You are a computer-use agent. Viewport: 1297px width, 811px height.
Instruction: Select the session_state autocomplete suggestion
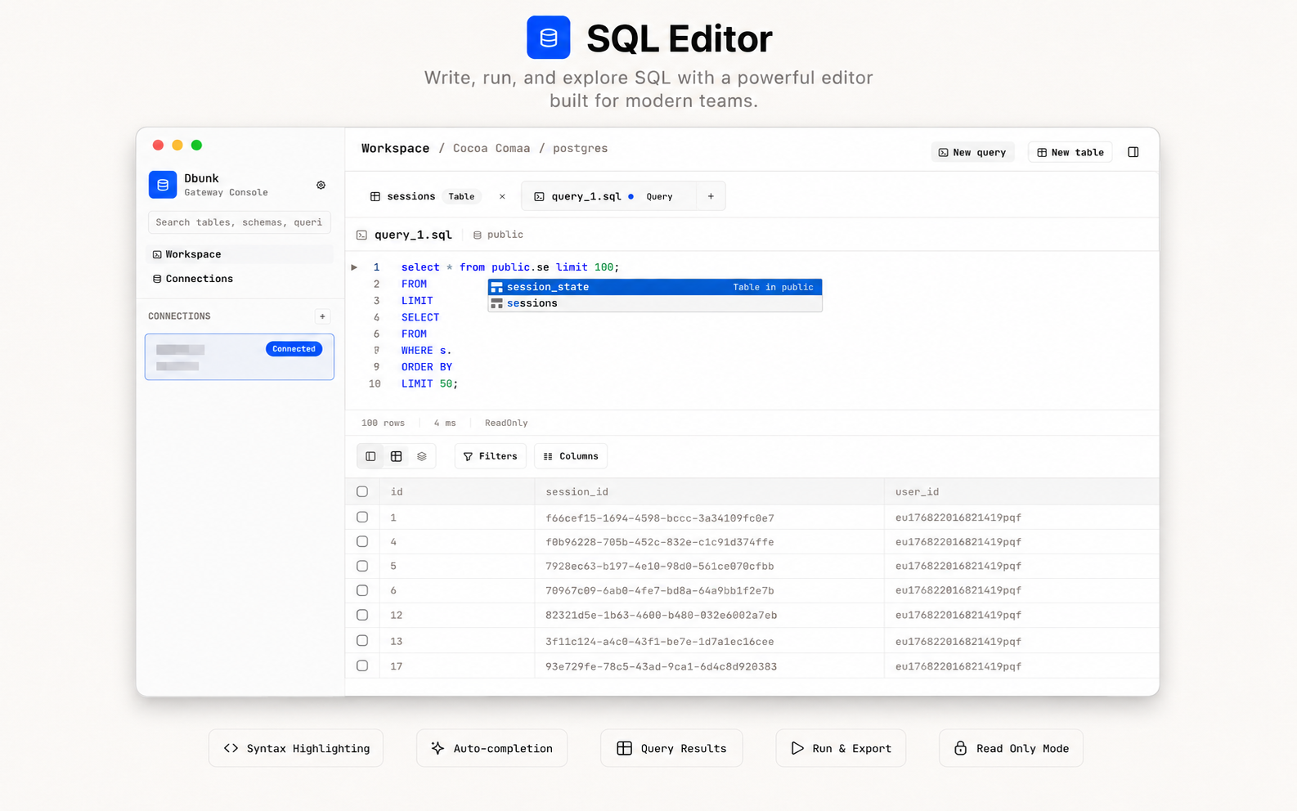point(655,287)
